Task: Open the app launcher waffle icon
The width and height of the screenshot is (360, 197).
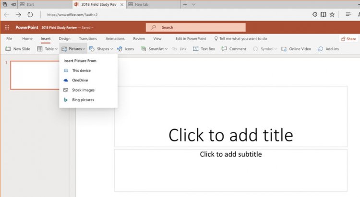Action: pos(7,27)
